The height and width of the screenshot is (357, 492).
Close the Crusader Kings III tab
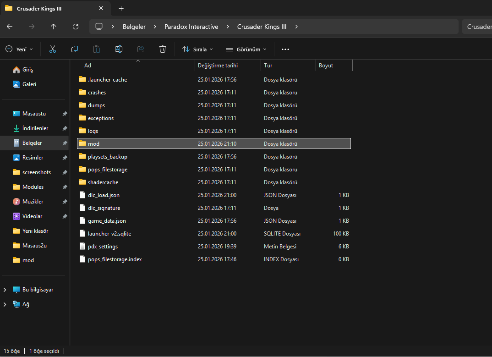point(101,8)
